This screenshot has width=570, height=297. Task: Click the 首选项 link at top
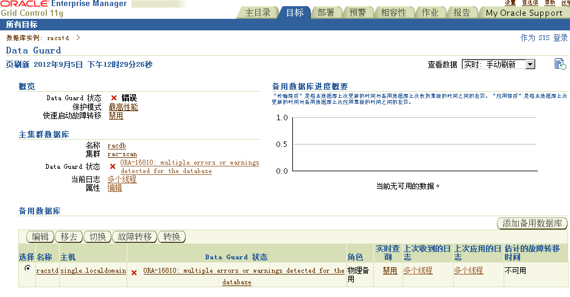[530, 2]
